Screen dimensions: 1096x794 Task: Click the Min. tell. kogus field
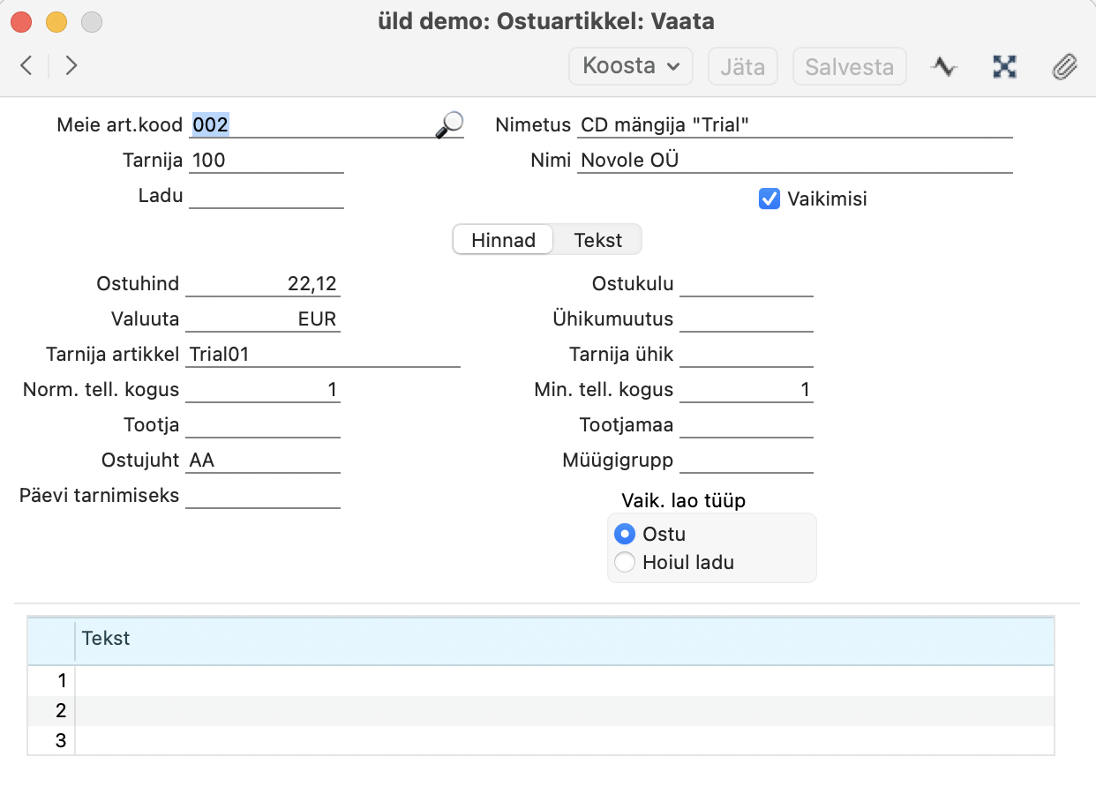point(746,390)
